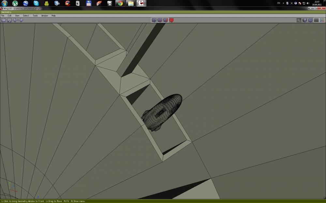
Task: Switch to body selection mode red cube
Action: tap(171, 20)
